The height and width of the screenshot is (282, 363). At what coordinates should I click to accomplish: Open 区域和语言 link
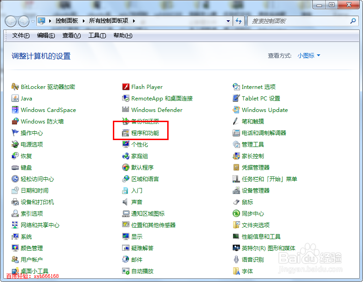click(145, 179)
